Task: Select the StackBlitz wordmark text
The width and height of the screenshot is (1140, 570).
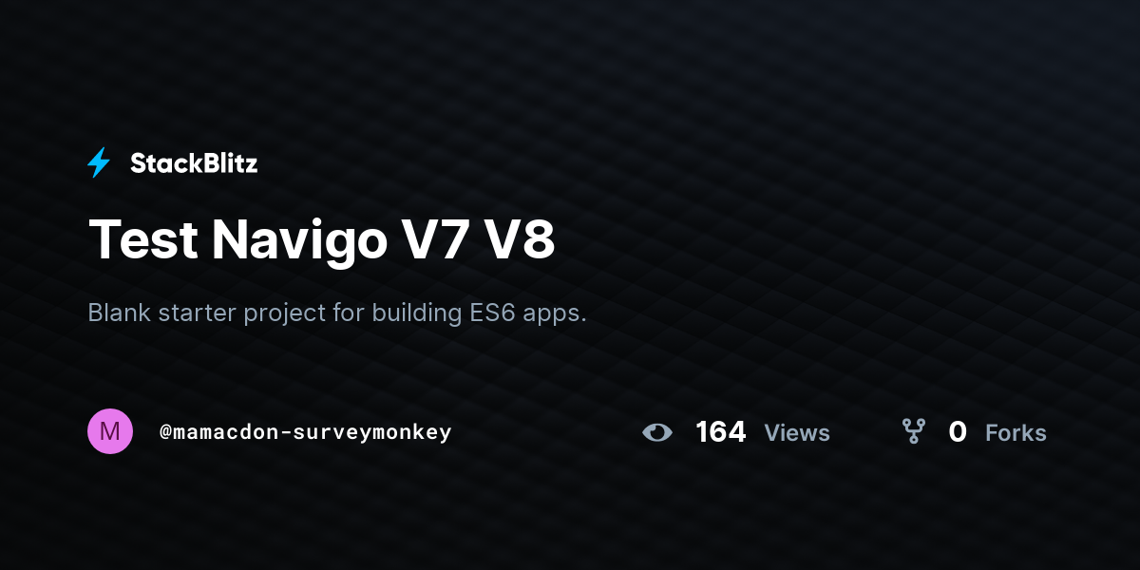Action: tap(194, 163)
